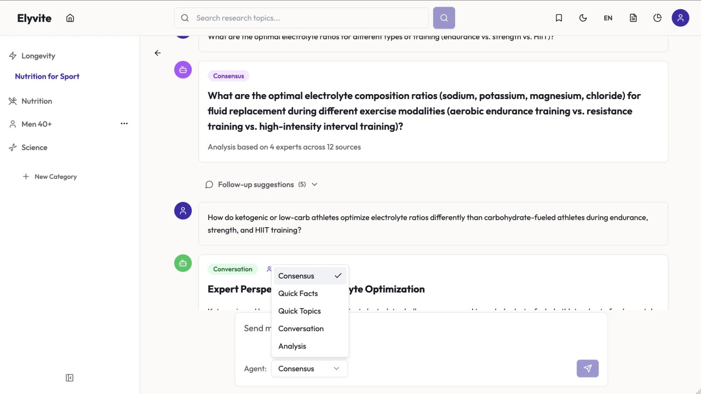Open the Men 40+ more options menu
Viewport: 701px width, 394px height.
(x=124, y=124)
